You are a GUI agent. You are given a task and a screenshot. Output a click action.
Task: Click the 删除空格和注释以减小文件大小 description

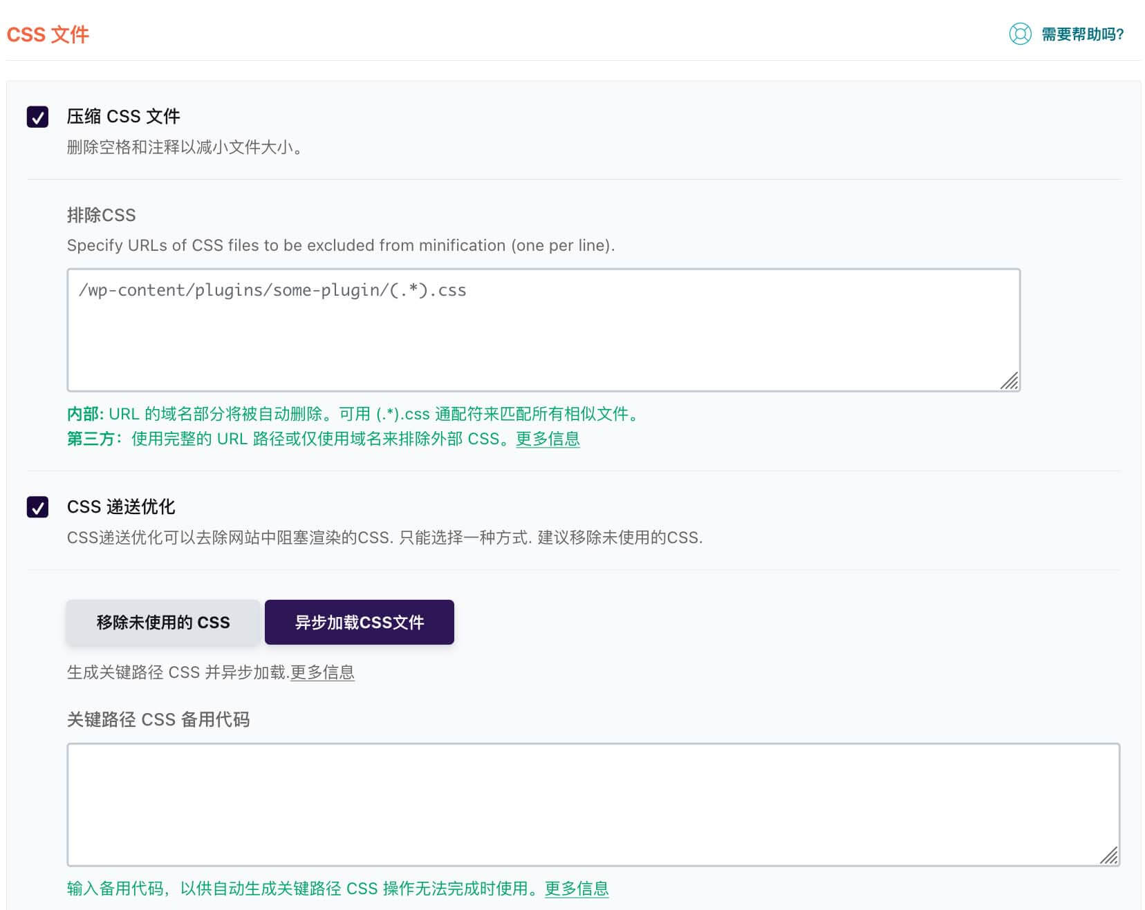[x=185, y=147]
